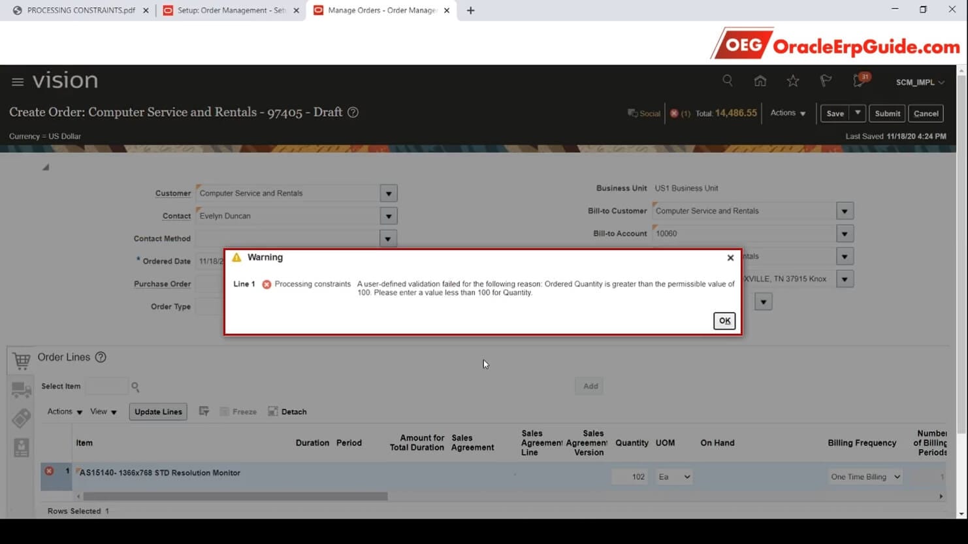Viewport: 968px width, 544px height.
Task: Click OK in Warning dialog
Action: click(724, 321)
